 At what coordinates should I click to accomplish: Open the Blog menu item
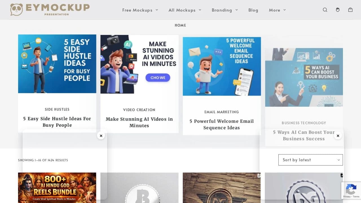click(253, 10)
